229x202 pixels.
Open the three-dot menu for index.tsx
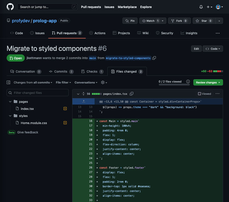click(218, 94)
